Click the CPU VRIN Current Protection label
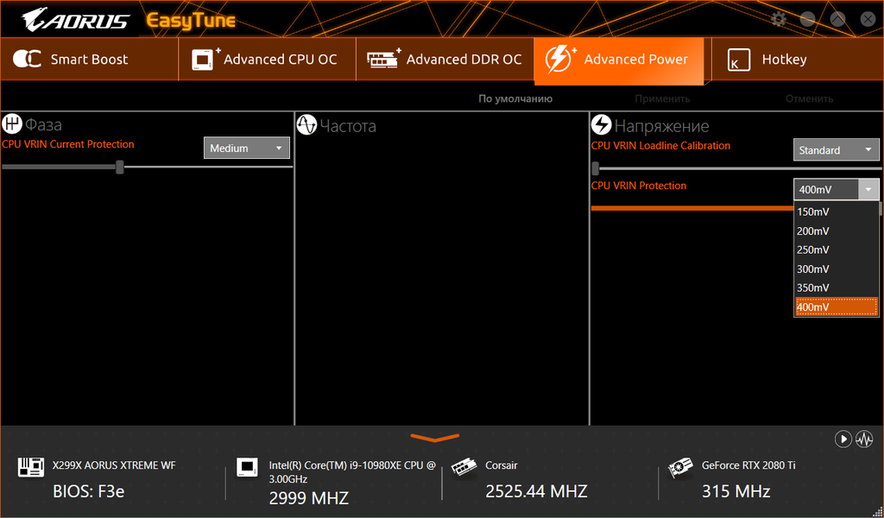Screen dimensions: 884x518 click(67, 144)
